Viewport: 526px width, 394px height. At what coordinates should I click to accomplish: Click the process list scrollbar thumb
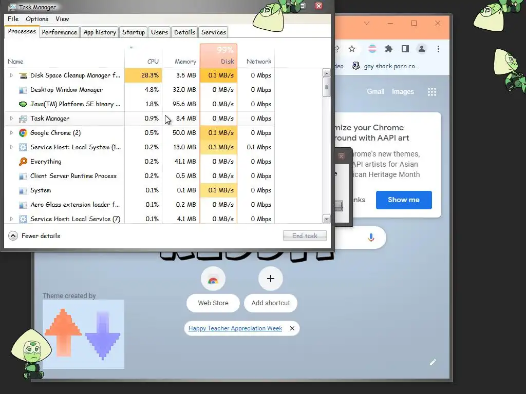[326, 87]
